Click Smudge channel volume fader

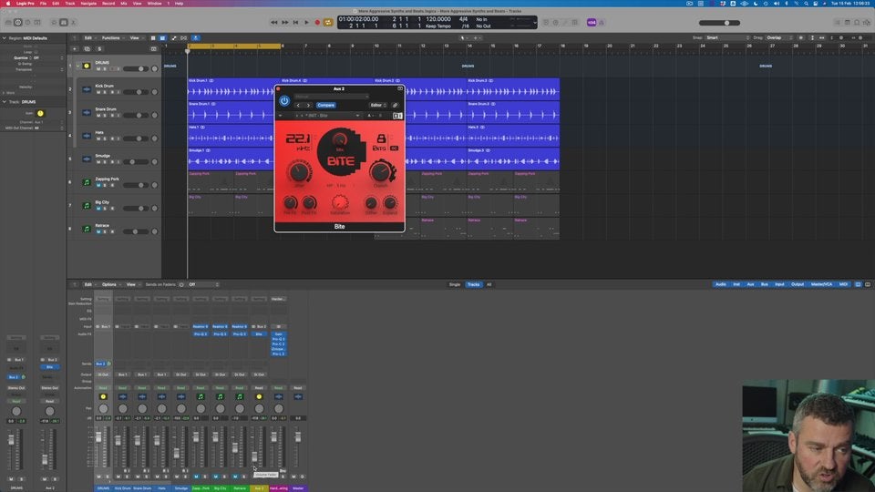(x=176, y=454)
